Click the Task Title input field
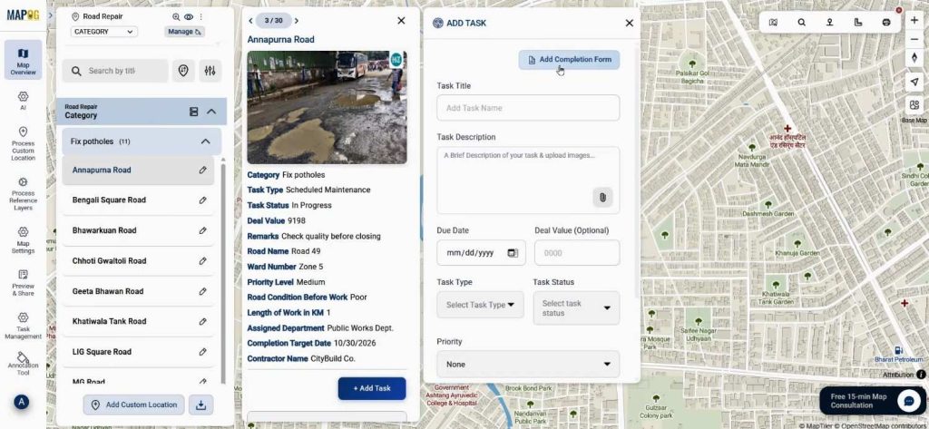Image resolution: width=929 pixels, height=429 pixels. click(x=527, y=108)
